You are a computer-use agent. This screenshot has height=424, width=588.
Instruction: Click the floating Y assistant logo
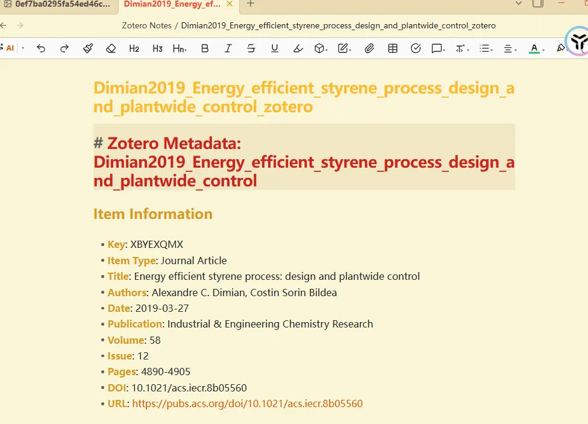578,41
